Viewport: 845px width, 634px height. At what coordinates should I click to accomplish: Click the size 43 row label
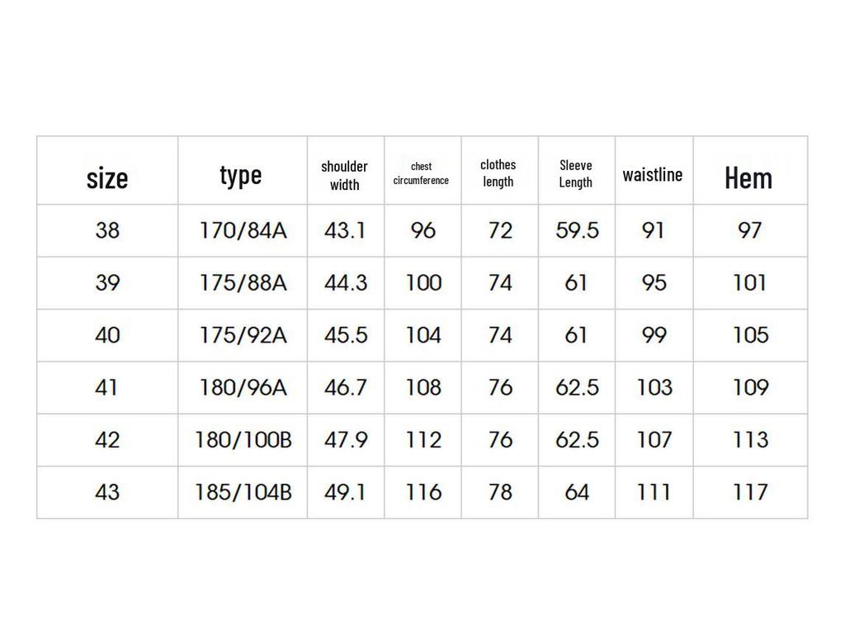[107, 493]
